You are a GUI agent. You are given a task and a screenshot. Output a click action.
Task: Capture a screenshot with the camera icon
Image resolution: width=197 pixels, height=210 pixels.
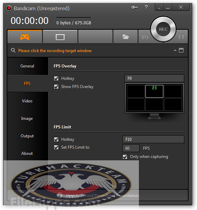point(145,37)
